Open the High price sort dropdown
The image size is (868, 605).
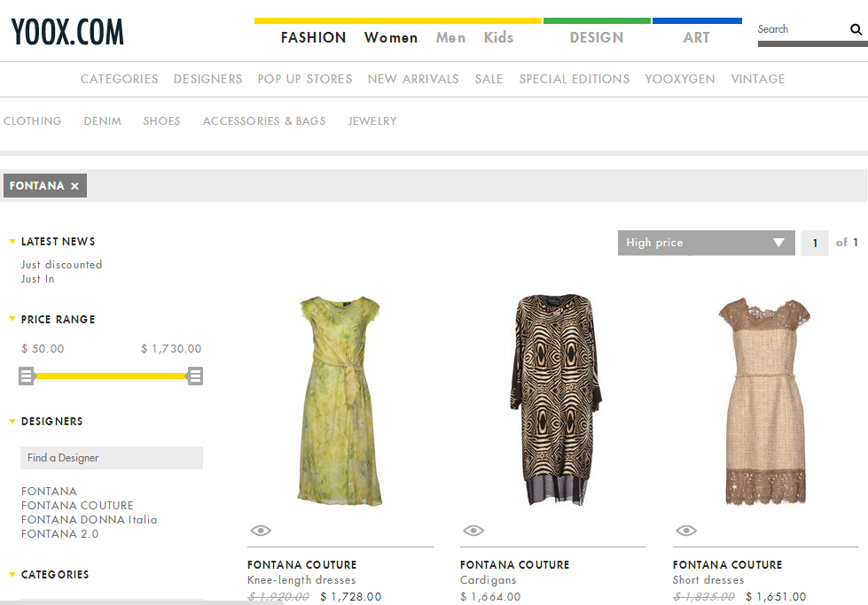click(x=706, y=243)
